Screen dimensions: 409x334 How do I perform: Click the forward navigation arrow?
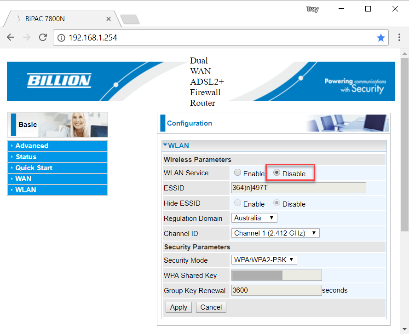(27, 37)
